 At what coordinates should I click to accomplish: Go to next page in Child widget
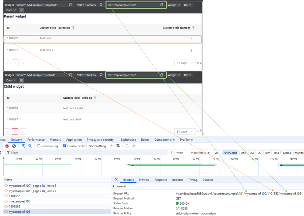tap(23, 131)
